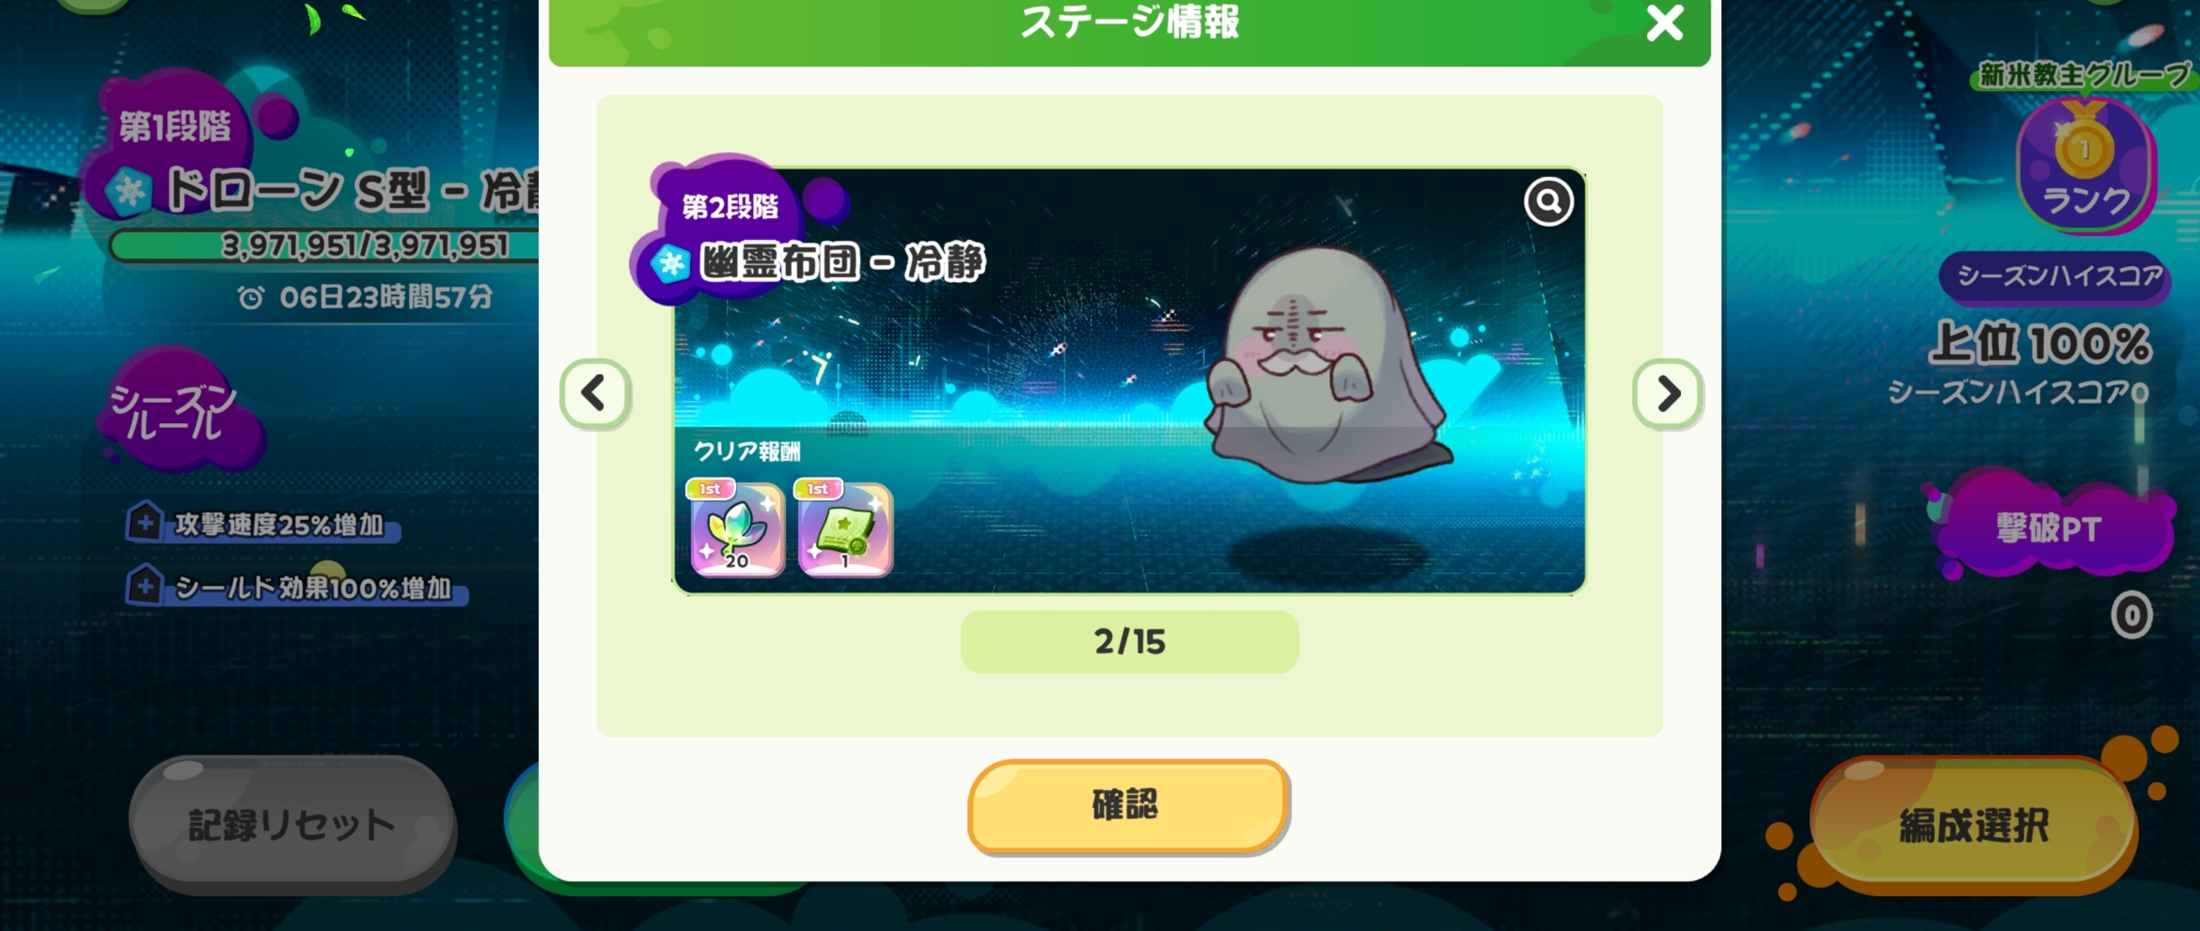Advance to next stage with right arrow

1667,394
